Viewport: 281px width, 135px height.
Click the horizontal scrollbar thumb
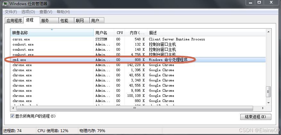pos(135,108)
